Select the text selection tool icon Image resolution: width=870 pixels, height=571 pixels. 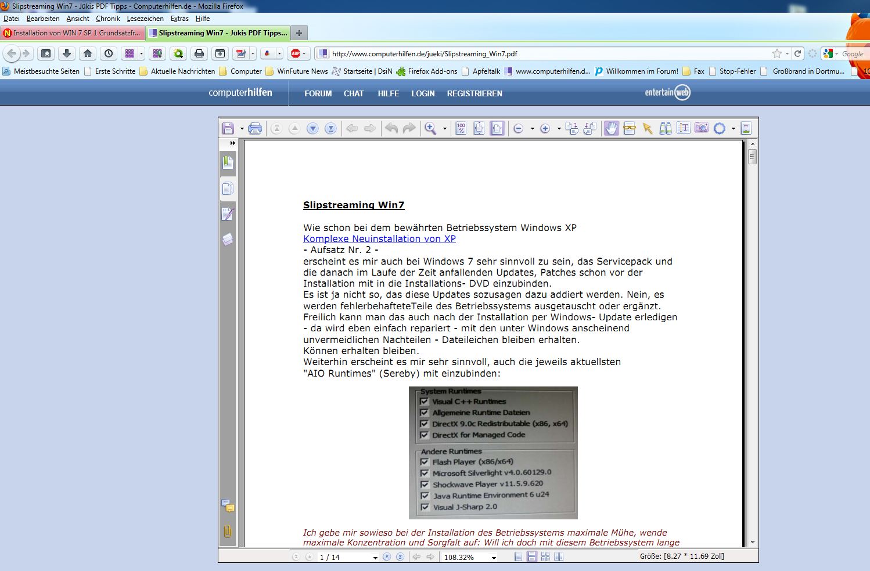point(684,128)
